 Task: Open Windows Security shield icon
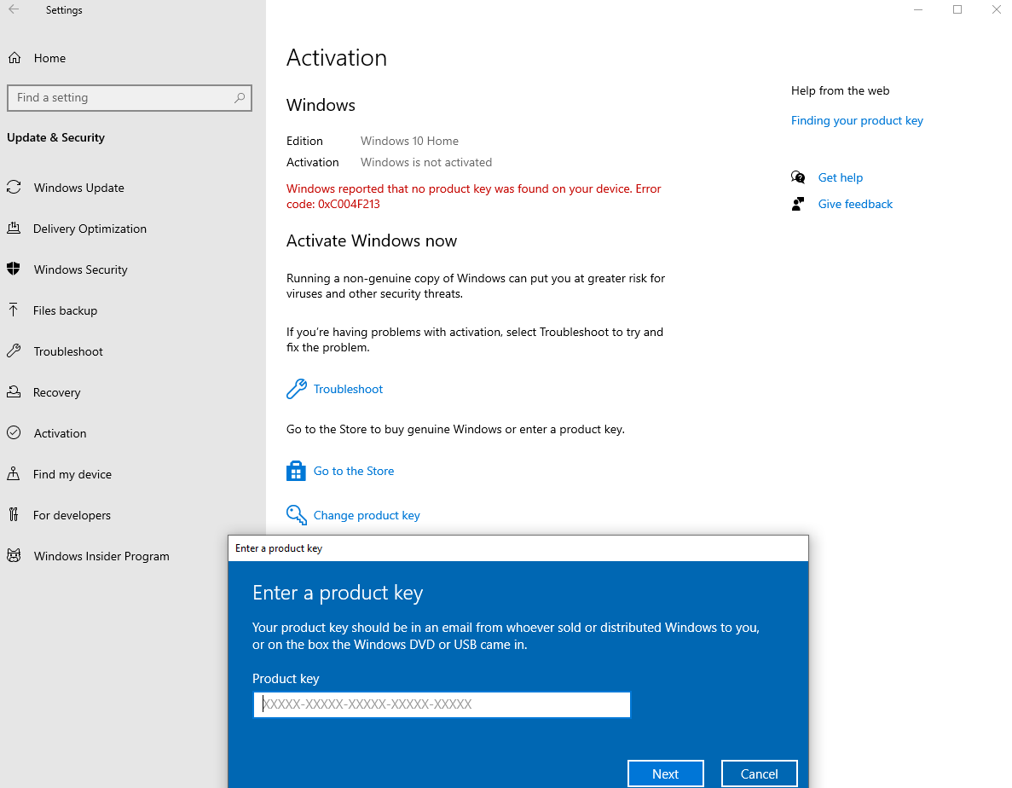pyautogui.click(x=15, y=269)
